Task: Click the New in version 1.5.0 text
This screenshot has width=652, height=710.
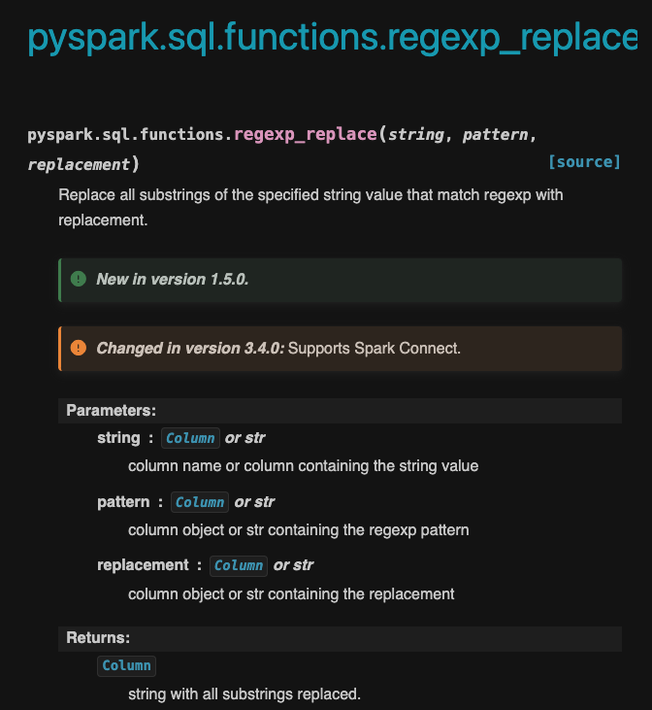Action: click(173, 279)
